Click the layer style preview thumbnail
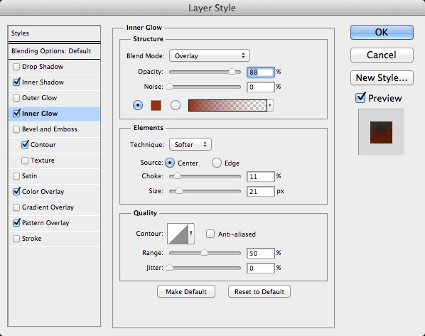 tap(381, 132)
